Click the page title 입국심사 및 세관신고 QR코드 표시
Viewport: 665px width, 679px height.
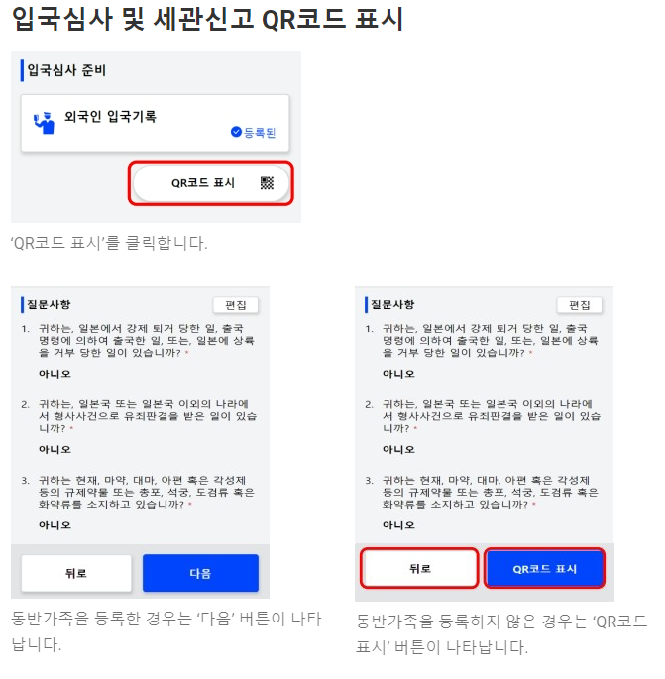(207, 19)
